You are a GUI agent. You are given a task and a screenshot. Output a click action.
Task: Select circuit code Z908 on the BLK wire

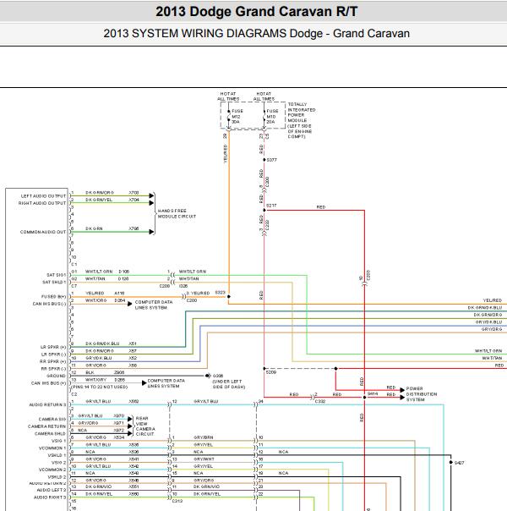pyautogui.click(x=119, y=372)
